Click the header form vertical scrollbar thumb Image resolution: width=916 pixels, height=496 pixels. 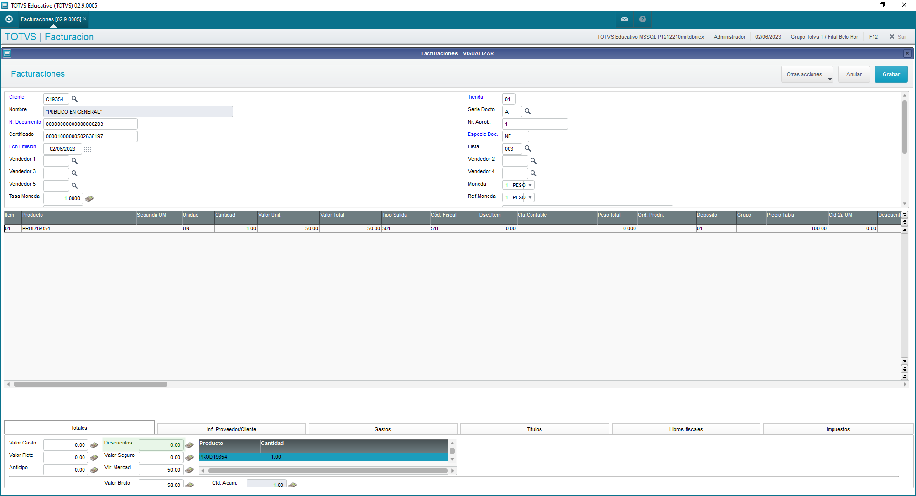(x=904, y=126)
